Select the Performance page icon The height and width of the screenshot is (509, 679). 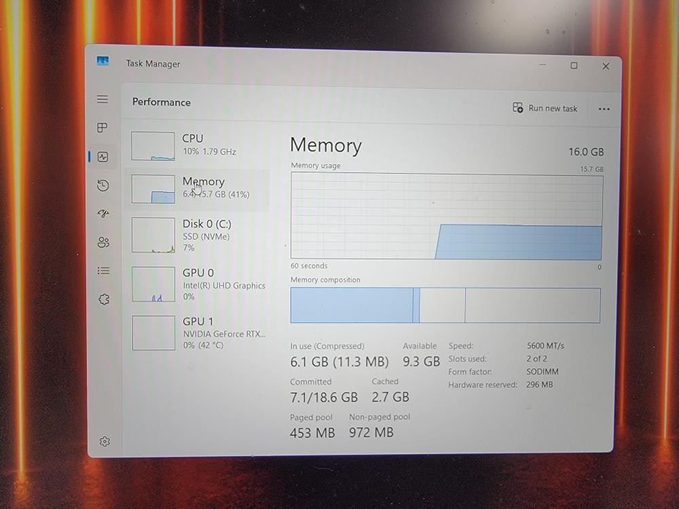pos(103,157)
